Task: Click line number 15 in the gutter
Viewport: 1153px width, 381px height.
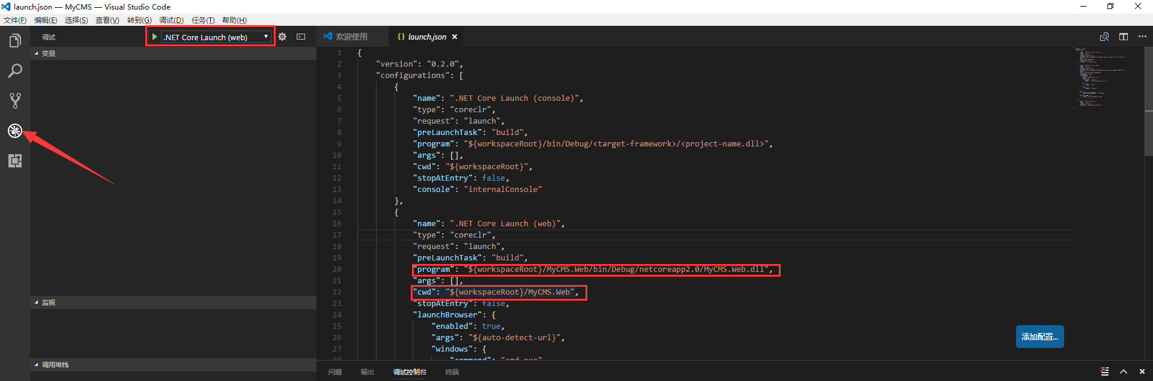Action: point(337,212)
